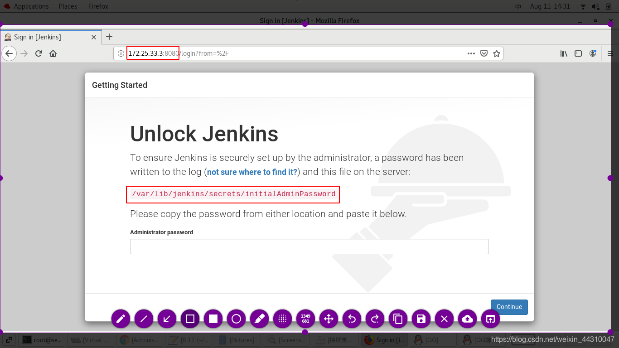Screen dimensions: 619x348
Task: Close the Sign in [Jenkins] tab
Action: 94,37
